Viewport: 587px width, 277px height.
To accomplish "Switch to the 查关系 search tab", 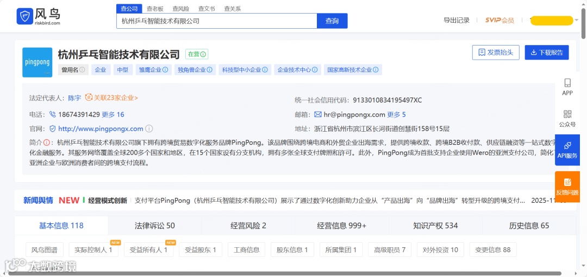I will [x=233, y=9].
